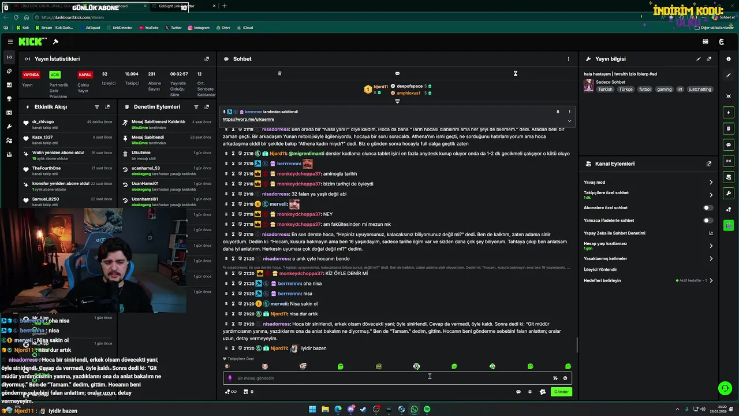Open the emoji picker in message box
Viewport: 739px width, 416px height.
[x=565, y=378]
